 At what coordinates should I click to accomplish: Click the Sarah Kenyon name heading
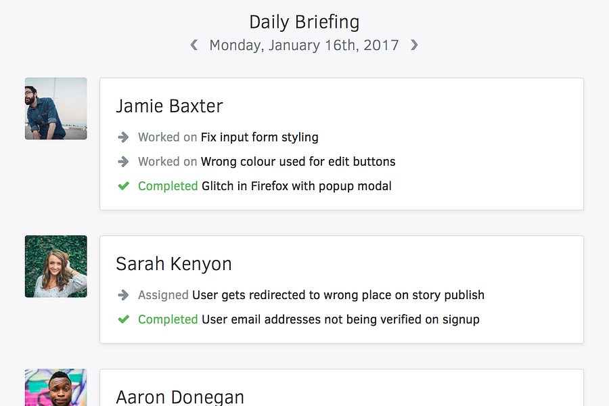pyautogui.click(x=174, y=264)
